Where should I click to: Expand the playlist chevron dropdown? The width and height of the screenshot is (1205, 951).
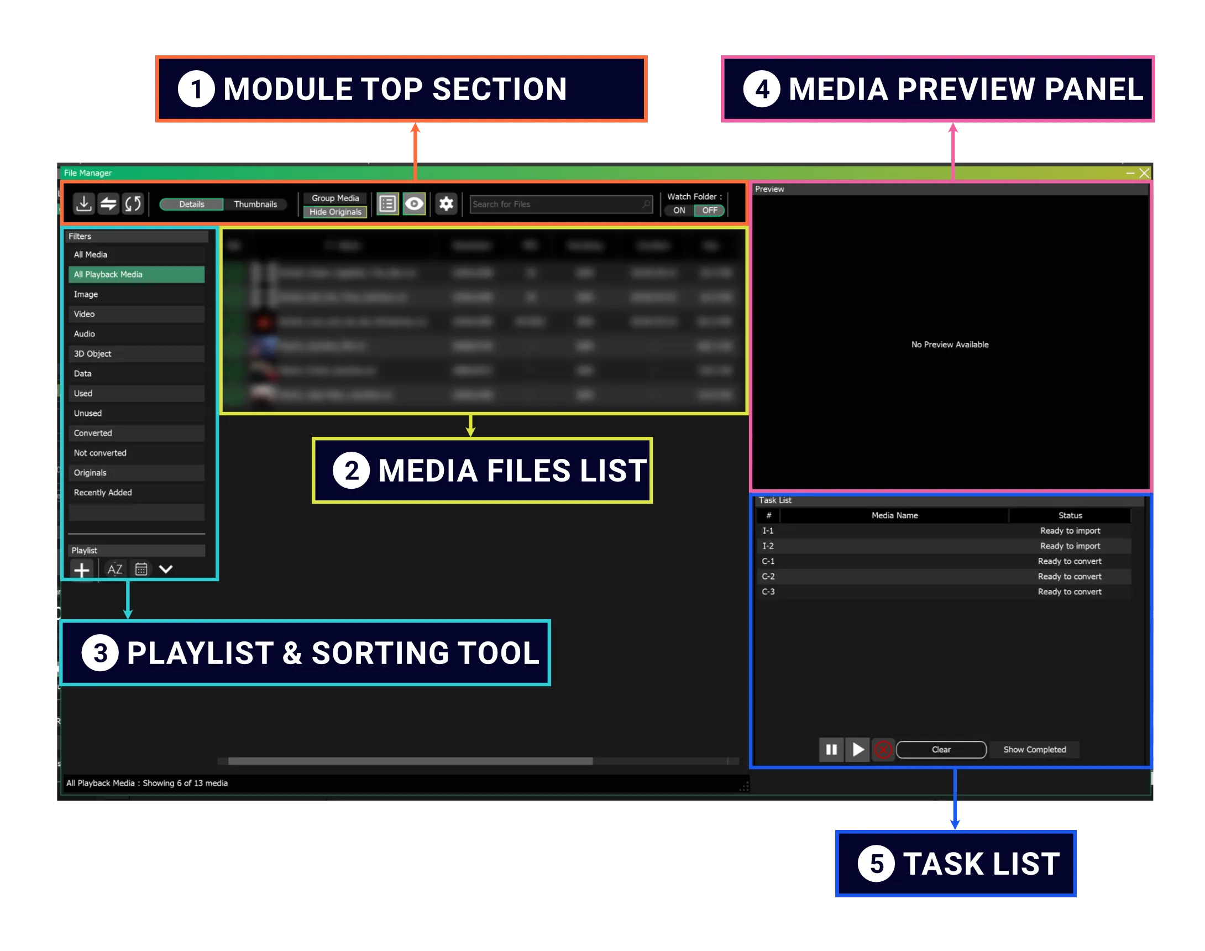point(166,569)
